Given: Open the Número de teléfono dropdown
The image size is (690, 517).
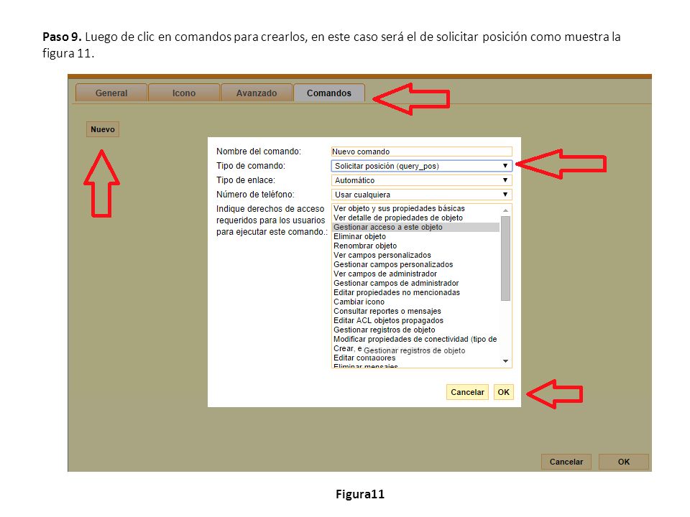Looking at the screenshot, I should [x=422, y=195].
